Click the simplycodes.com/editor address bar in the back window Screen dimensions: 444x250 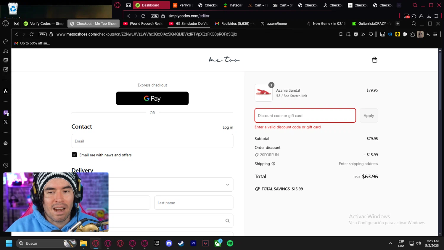pos(189,16)
